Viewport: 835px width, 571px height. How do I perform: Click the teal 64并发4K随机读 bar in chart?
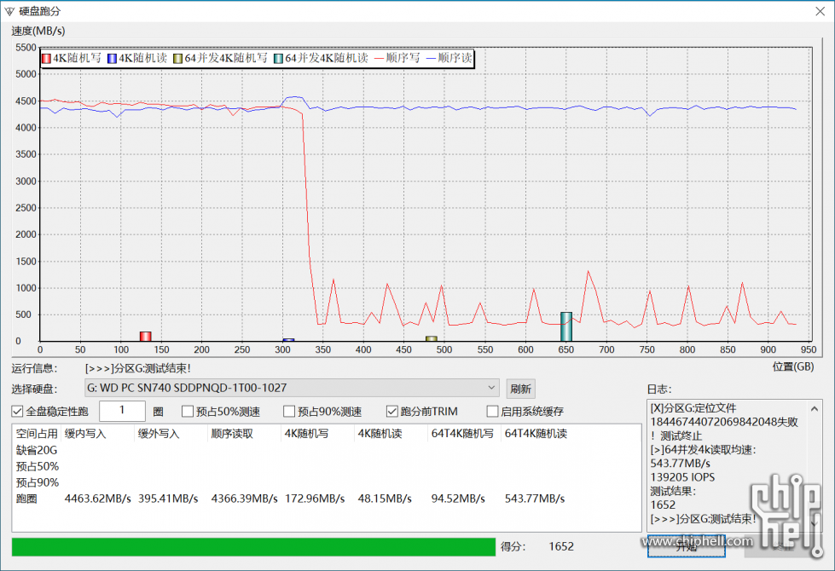click(566, 326)
